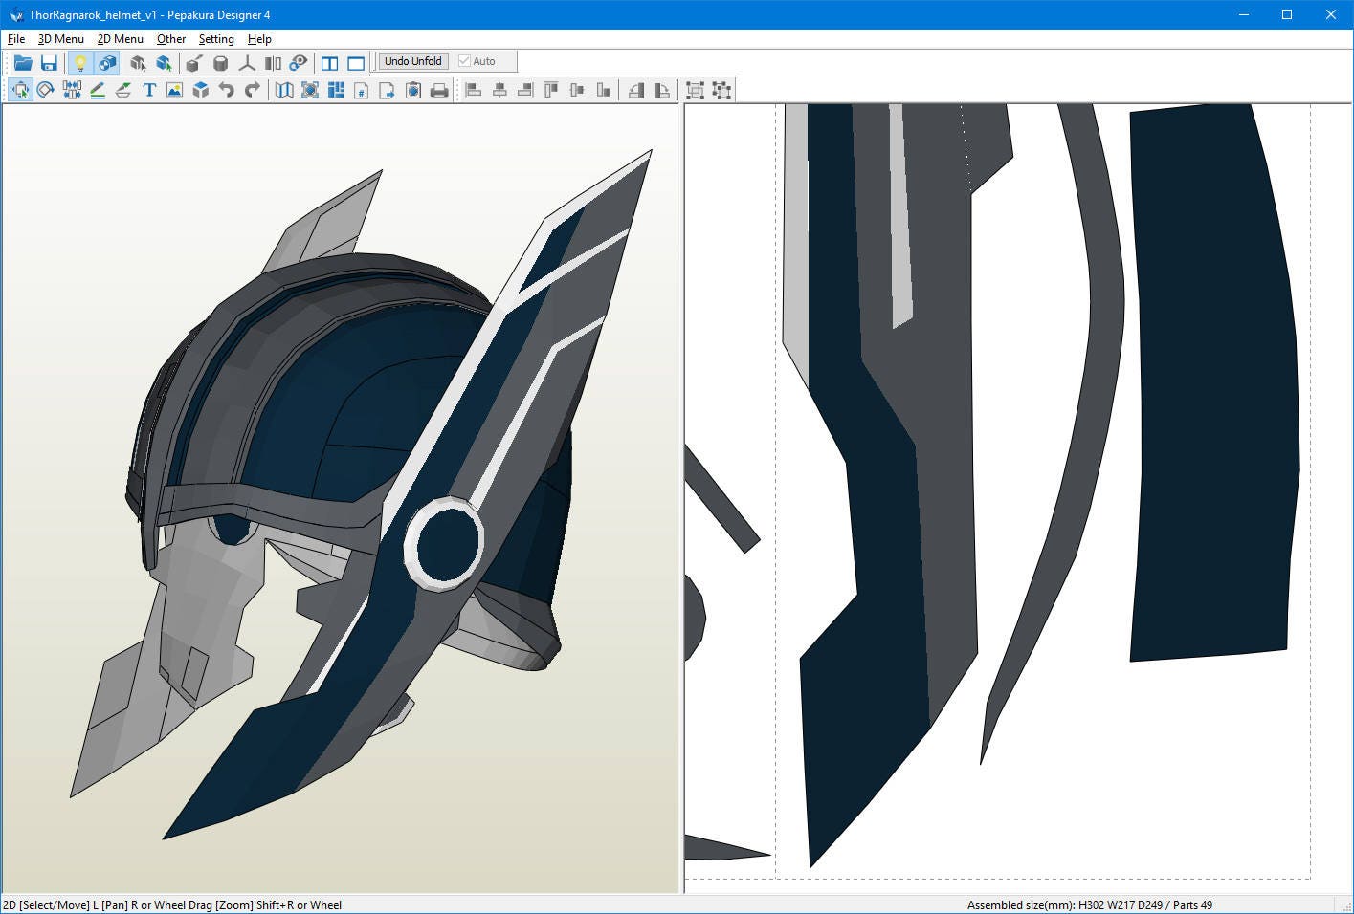Toggle the textured view mode icon
Viewport: 1354px width, 914px height.
point(107,62)
